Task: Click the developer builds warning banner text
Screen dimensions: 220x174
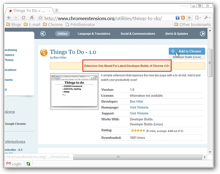Action: tap(127, 66)
